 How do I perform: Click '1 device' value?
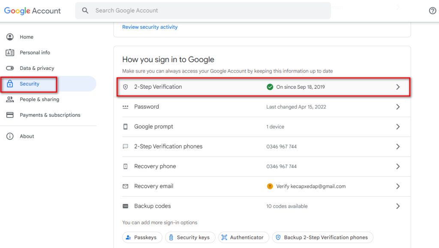point(275,127)
